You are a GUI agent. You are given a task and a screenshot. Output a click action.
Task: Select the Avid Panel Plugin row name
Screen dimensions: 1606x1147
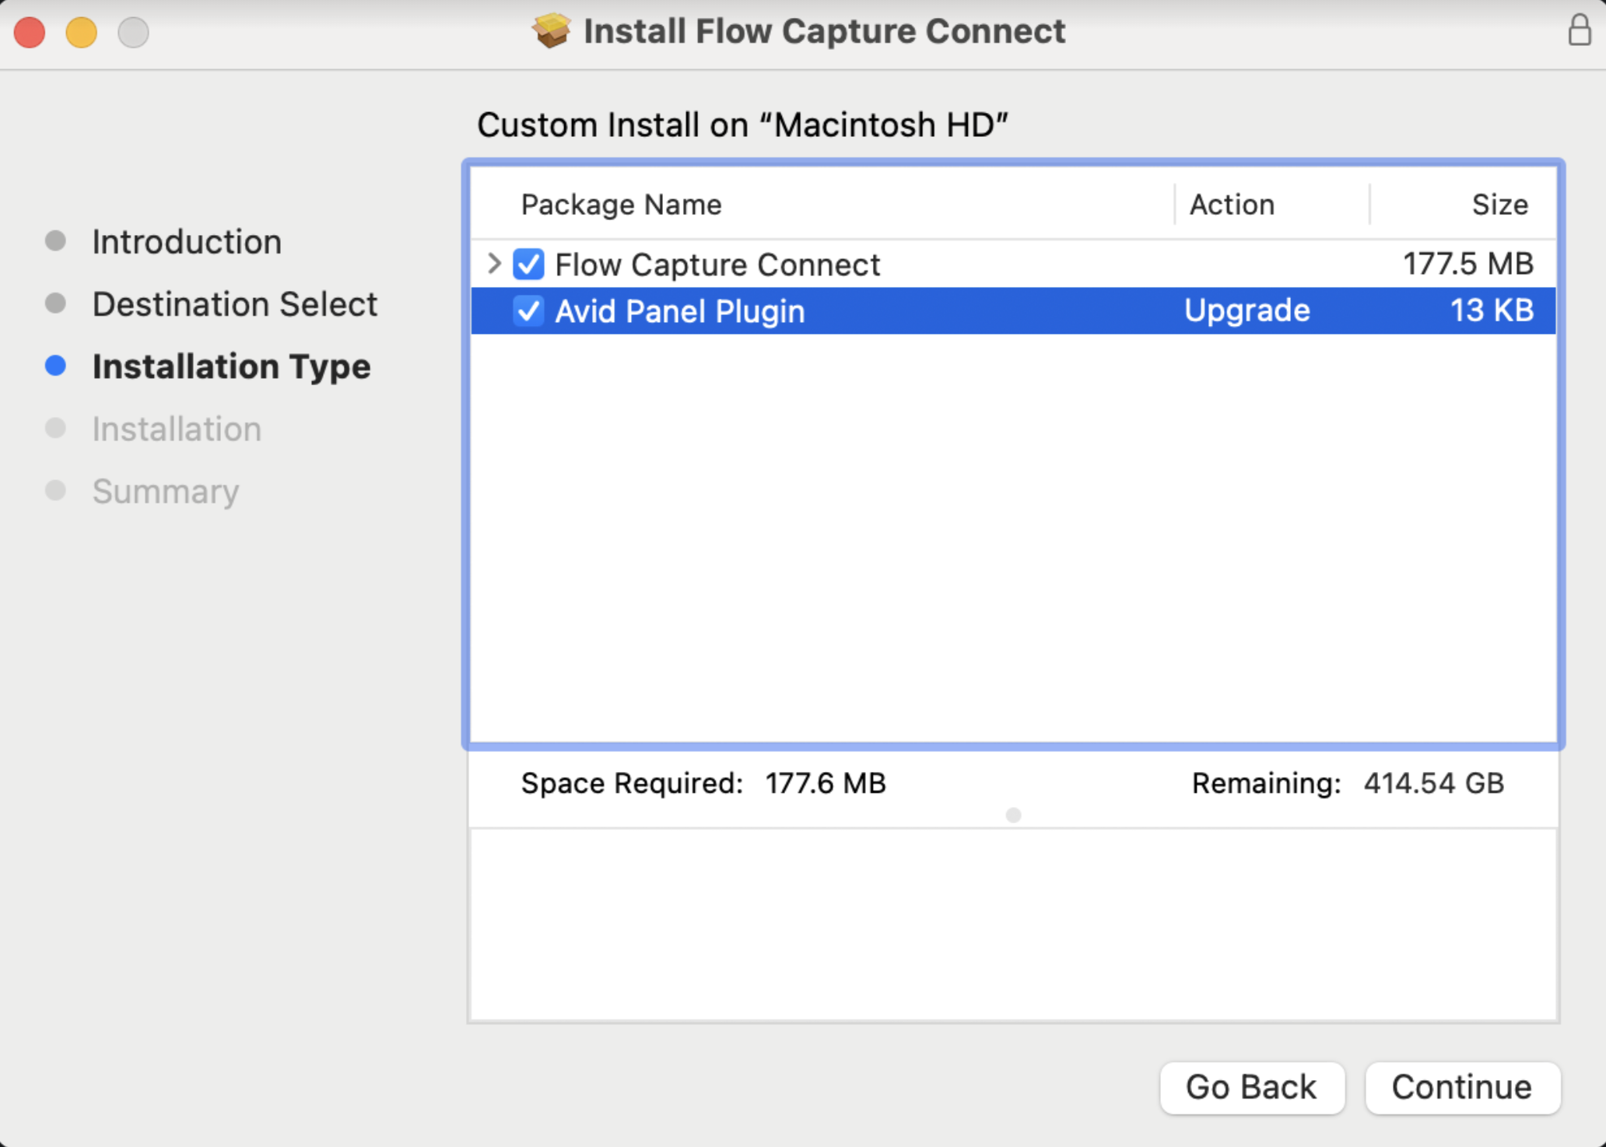(x=679, y=311)
